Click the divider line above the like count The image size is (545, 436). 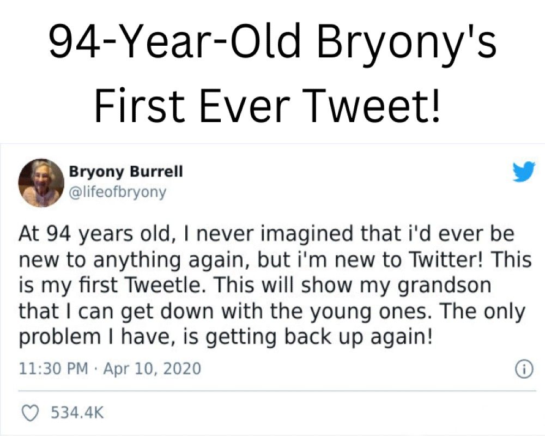pos(272,390)
